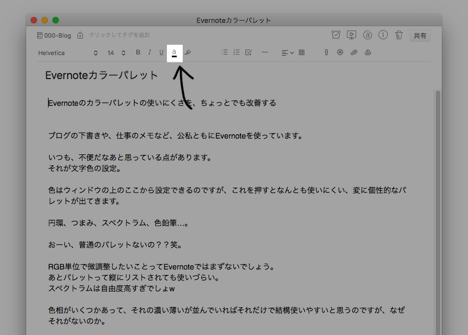Click the line あとパレットって縦にリストされても使いづらい。
468x335 pixels.
pyautogui.click(x=134, y=277)
